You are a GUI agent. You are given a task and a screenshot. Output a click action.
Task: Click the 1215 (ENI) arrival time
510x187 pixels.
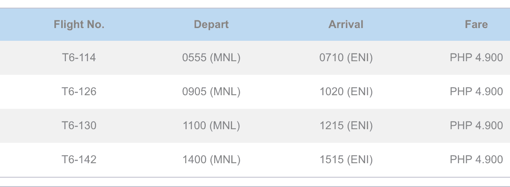[346, 126]
